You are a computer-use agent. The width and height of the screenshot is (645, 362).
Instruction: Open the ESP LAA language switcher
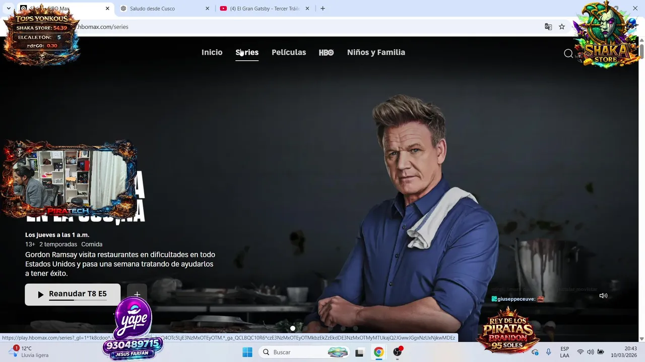(564, 352)
